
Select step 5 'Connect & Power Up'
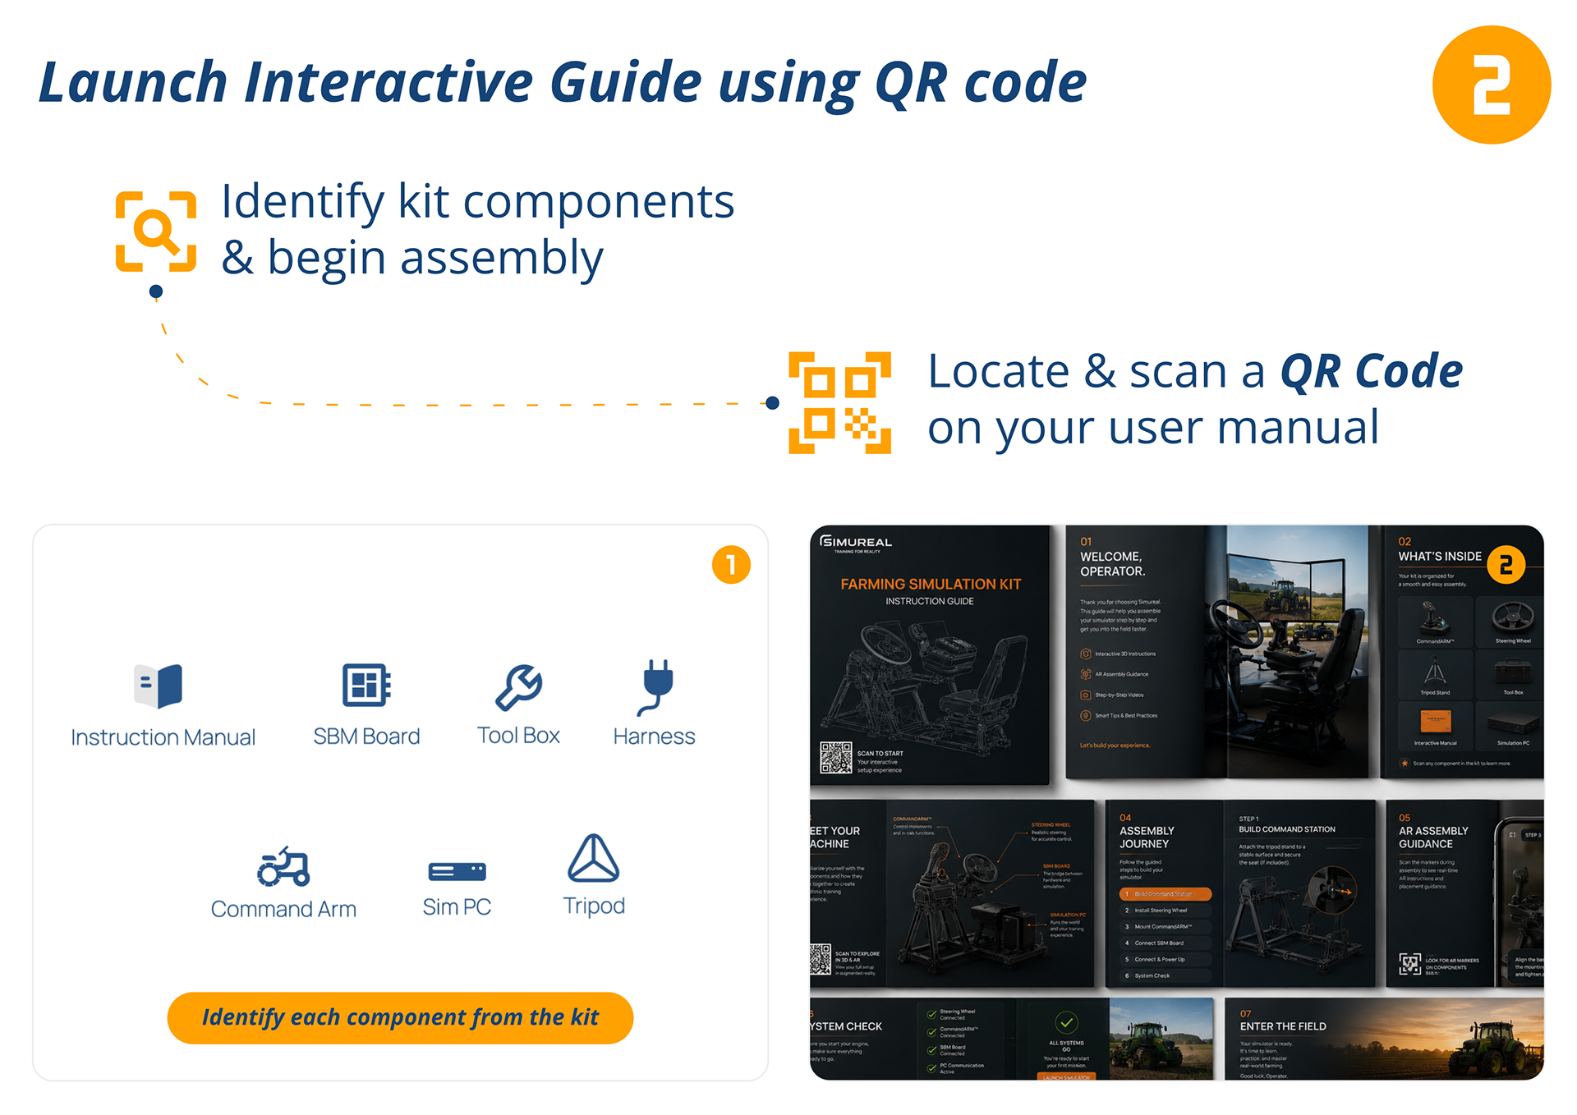1166,960
